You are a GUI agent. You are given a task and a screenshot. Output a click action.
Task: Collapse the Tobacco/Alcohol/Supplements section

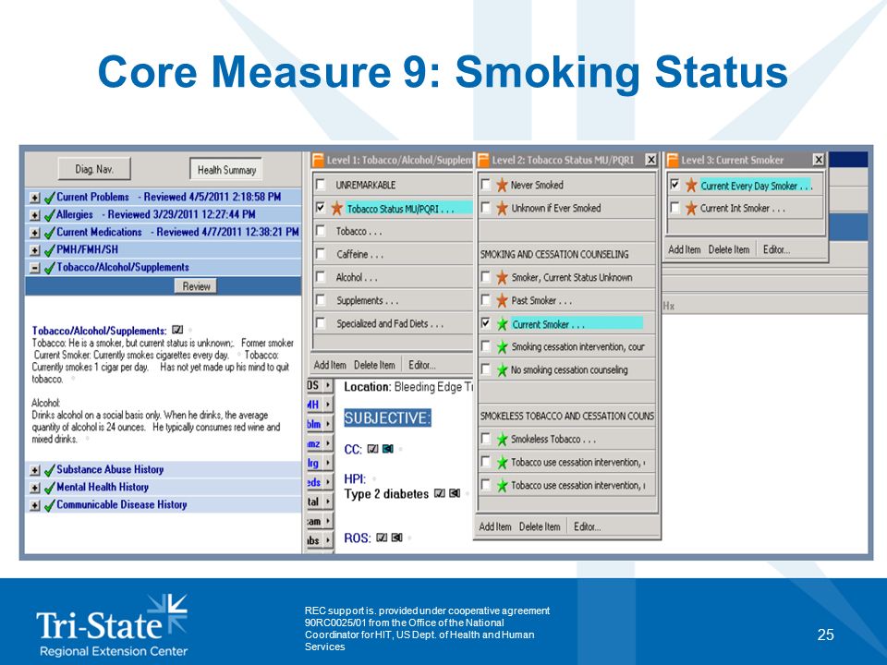click(35, 268)
